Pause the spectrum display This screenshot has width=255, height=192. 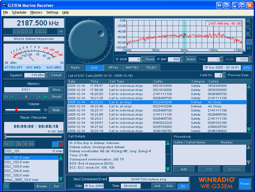[x=249, y=47]
